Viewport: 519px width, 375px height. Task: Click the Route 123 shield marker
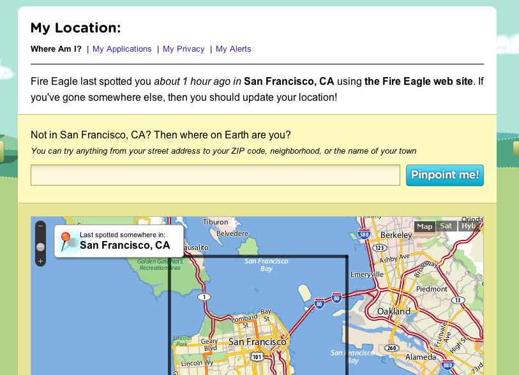tap(380, 247)
